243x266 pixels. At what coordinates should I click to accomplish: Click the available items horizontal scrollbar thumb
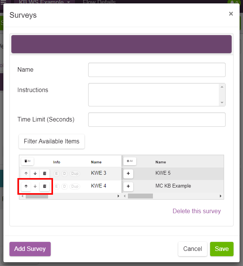click(x=140, y=196)
